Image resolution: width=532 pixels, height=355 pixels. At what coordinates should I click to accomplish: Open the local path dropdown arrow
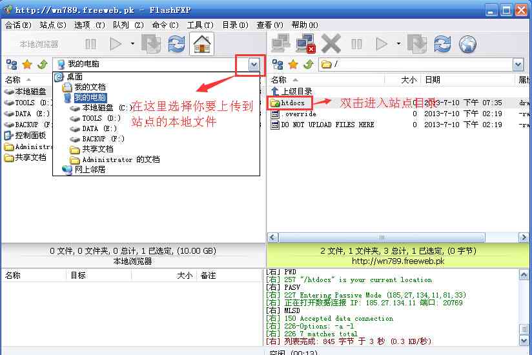(x=254, y=65)
